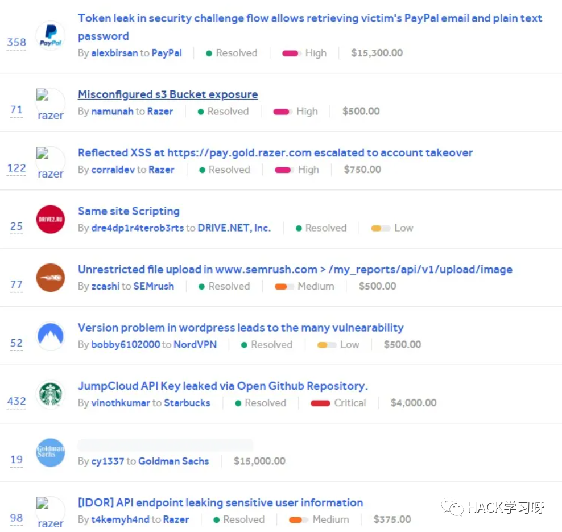
Task: Open Same site Scripting report
Action: point(129,211)
